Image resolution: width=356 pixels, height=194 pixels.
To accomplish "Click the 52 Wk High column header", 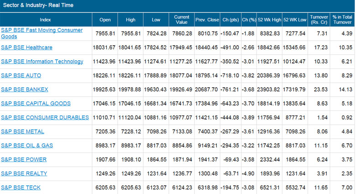I will pyautogui.click(x=269, y=20).
